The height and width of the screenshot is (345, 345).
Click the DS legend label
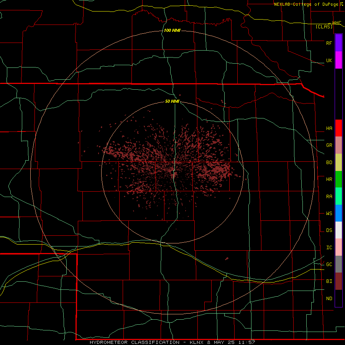329,230
